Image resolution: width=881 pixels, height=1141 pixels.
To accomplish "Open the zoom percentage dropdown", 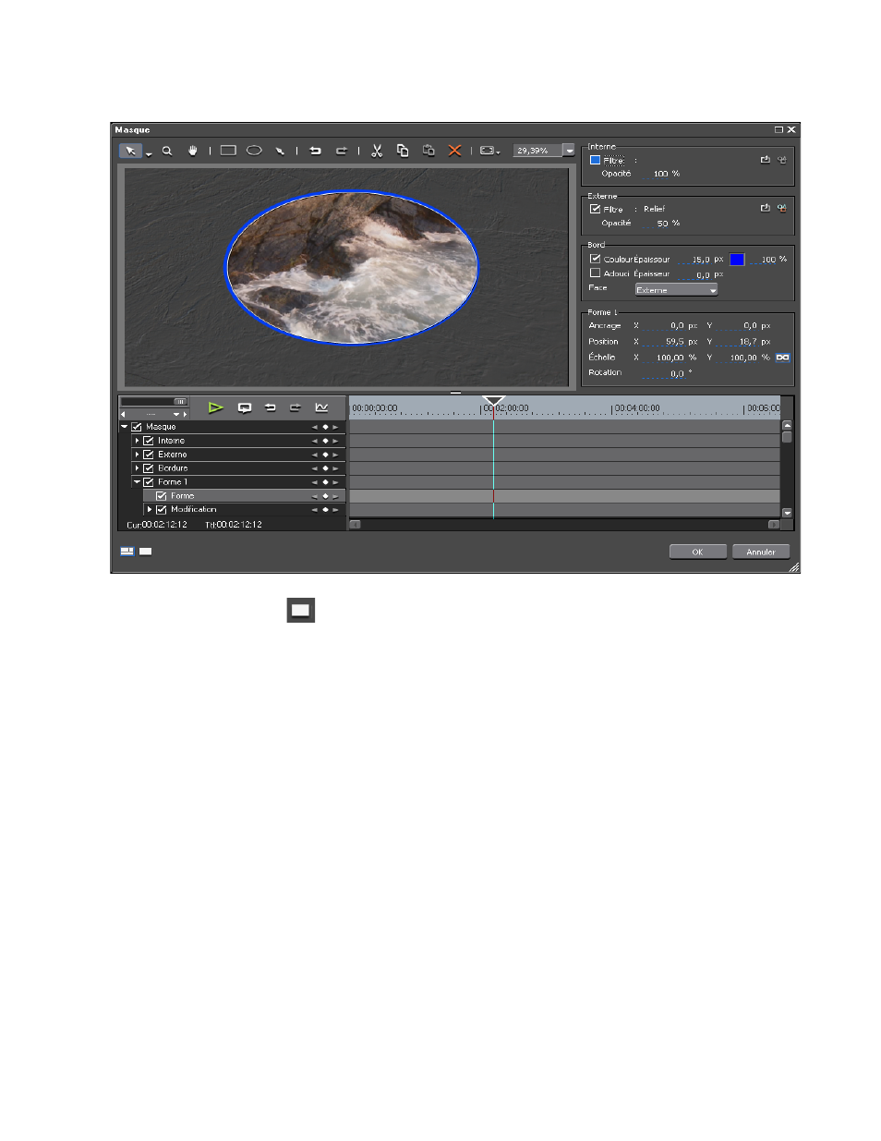I will [570, 151].
